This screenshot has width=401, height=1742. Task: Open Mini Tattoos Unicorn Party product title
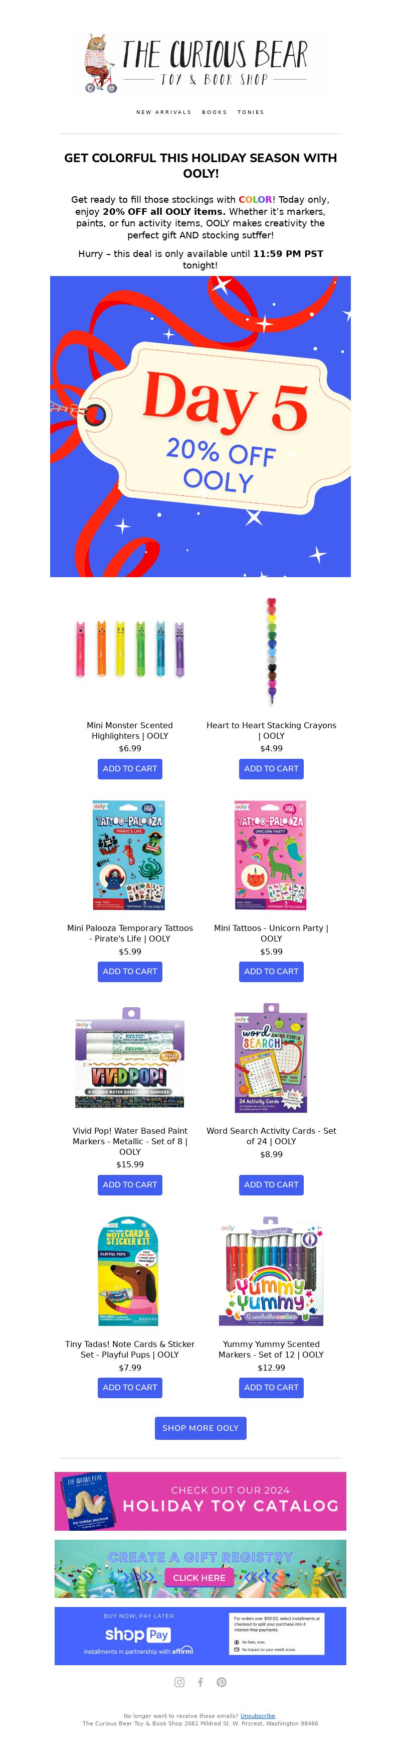coord(271,933)
